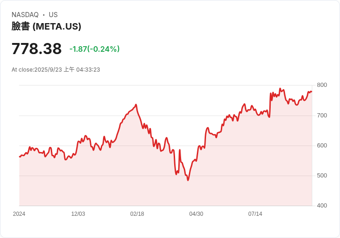Click the April lowest point on chart
The image size is (340, 238).
pos(188,180)
